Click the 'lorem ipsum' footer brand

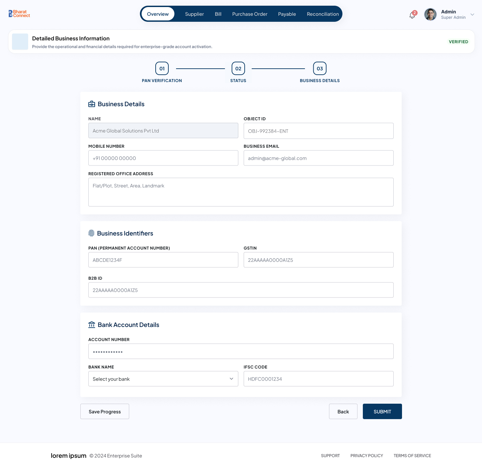pyautogui.click(x=69, y=456)
